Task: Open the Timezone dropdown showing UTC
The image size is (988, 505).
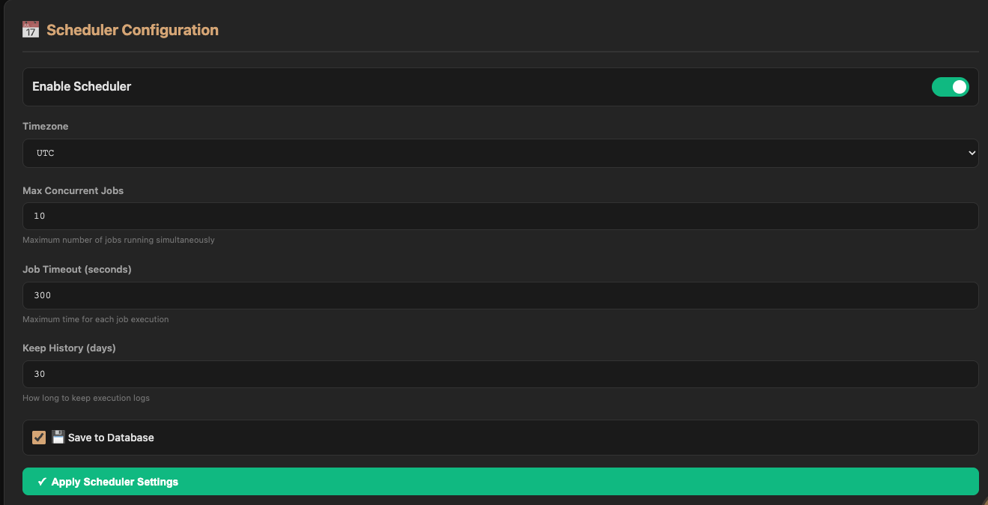Action: (500, 153)
